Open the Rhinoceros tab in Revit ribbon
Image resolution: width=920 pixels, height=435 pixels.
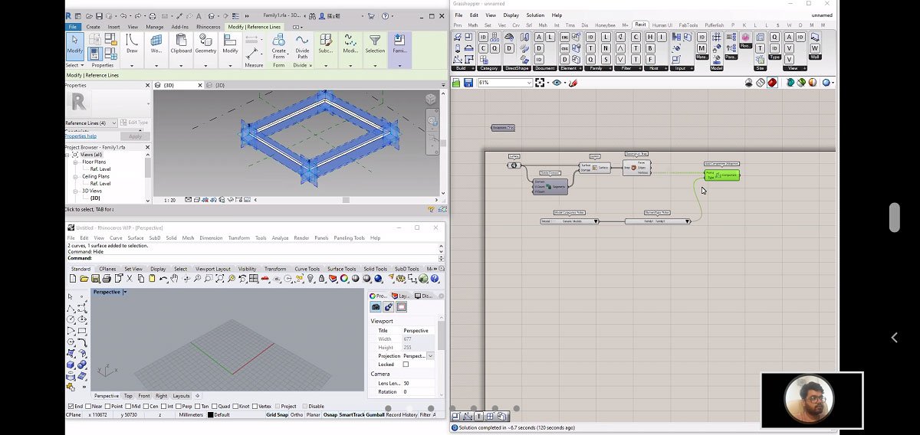pyautogui.click(x=208, y=27)
